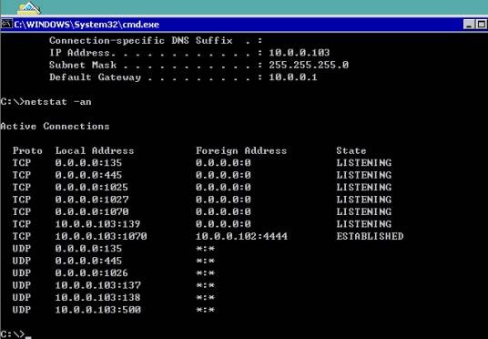This screenshot has height=339, width=488.
Task: Click the 'Foreign Address' column header
Action: tap(241, 150)
